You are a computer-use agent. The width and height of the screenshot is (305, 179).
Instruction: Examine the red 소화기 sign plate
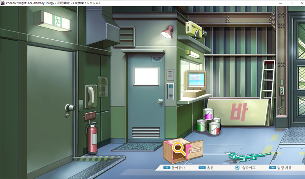click(90, 116)
